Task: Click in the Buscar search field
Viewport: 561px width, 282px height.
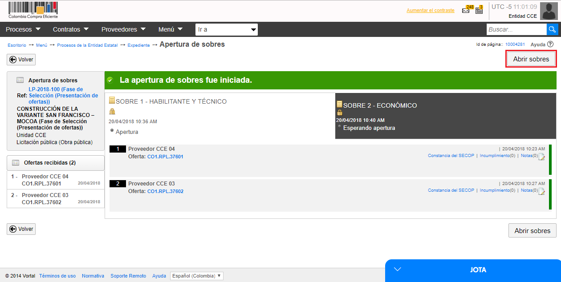Action: tap(516, 29)
